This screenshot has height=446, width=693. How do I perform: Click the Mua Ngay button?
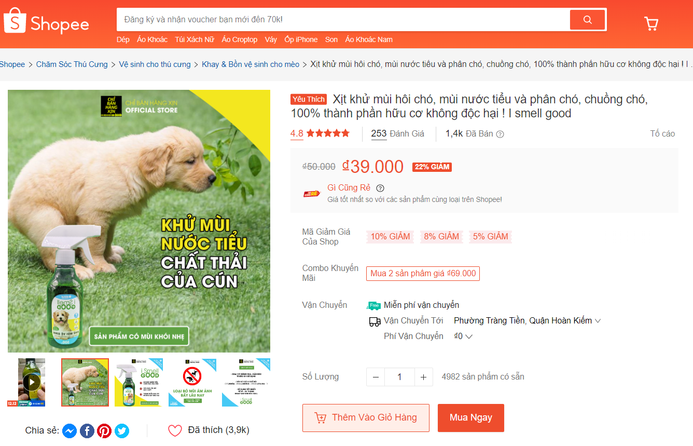[471, 417]
